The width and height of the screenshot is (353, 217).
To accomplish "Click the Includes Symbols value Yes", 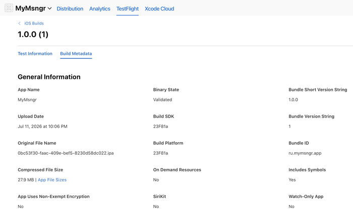I will pyautogui.click(x=292, y=180).
